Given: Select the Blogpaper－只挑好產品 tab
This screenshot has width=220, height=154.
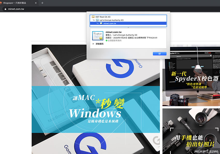Looking at the screenshot, I should (19, 3).
